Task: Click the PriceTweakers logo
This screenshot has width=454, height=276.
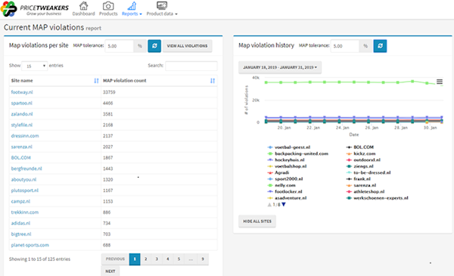Action: point(35,9)
